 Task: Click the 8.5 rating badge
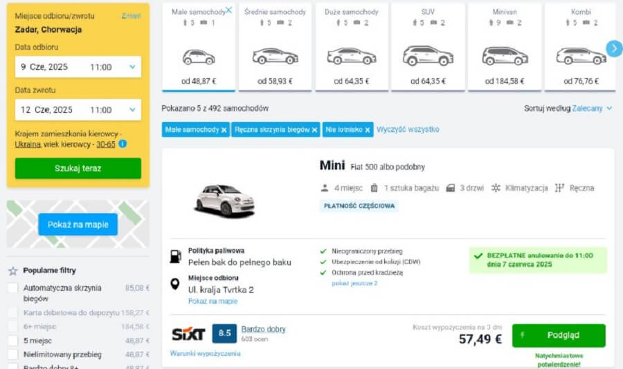(224, 334)
